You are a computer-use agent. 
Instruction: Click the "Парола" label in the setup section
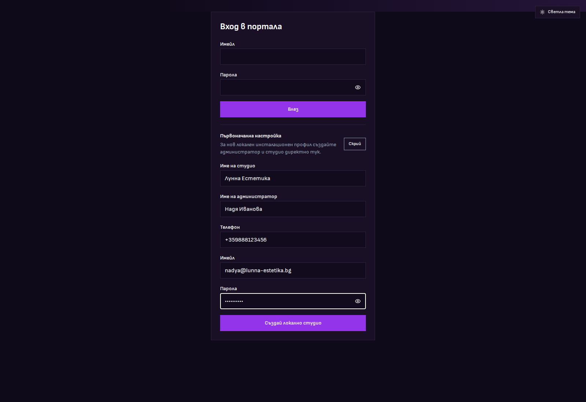(x=228, y=289)
